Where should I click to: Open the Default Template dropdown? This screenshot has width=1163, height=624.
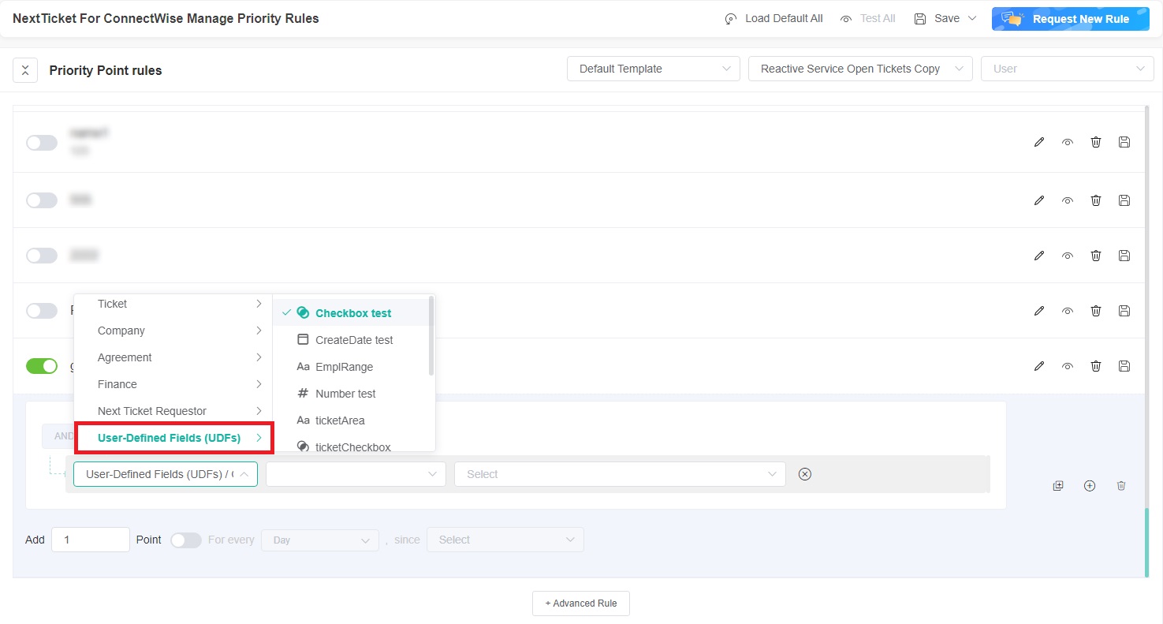(x=652, y=69)
